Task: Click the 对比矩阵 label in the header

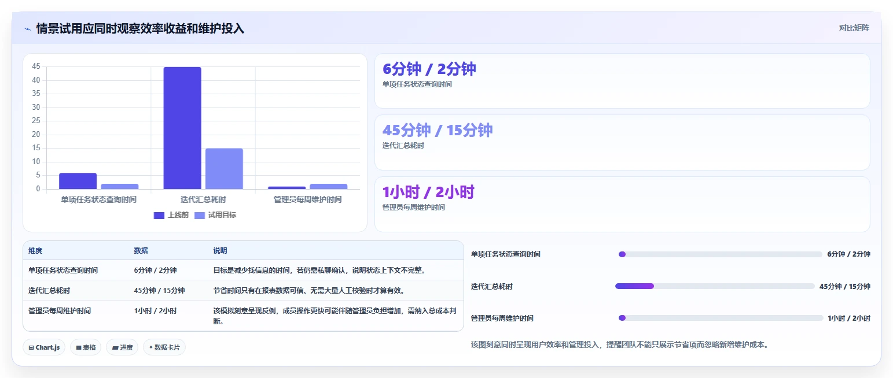Action: (x=854, y=28)
